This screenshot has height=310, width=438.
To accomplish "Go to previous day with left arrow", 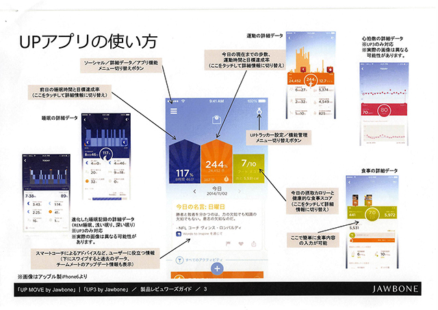I will [194, 192].
